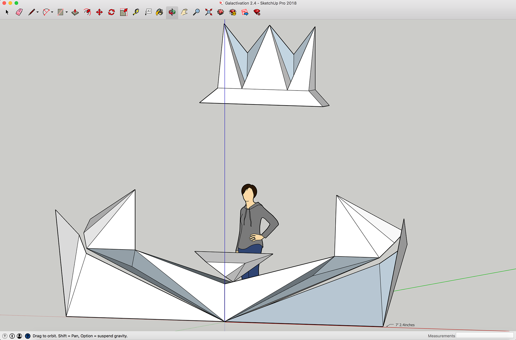Expand the arc tool dropdown arrow
516x340 pixels.
pos(52,12)
